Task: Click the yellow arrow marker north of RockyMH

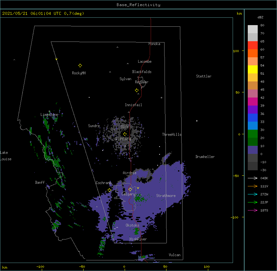Action: 56,59
